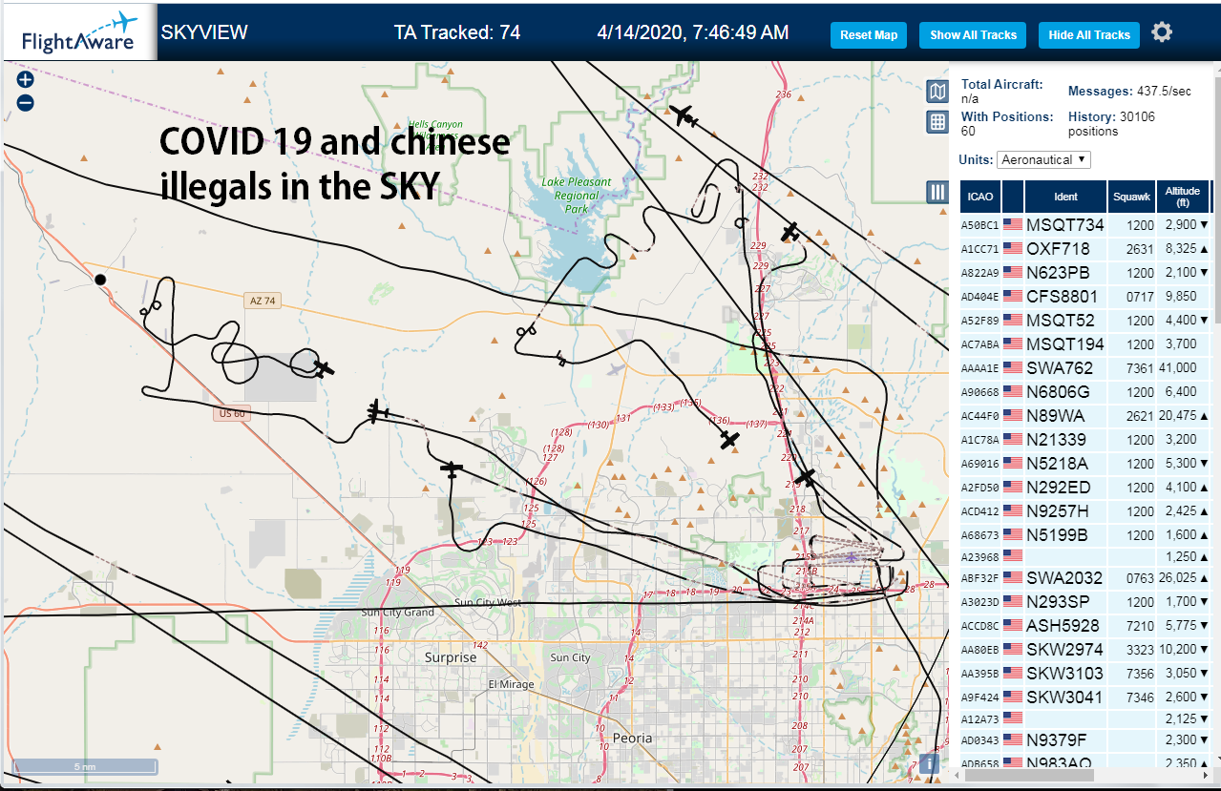Select the N623PB aircraft row
The width and height of the screenshot is (1221, 791).
click(1085, 273)
